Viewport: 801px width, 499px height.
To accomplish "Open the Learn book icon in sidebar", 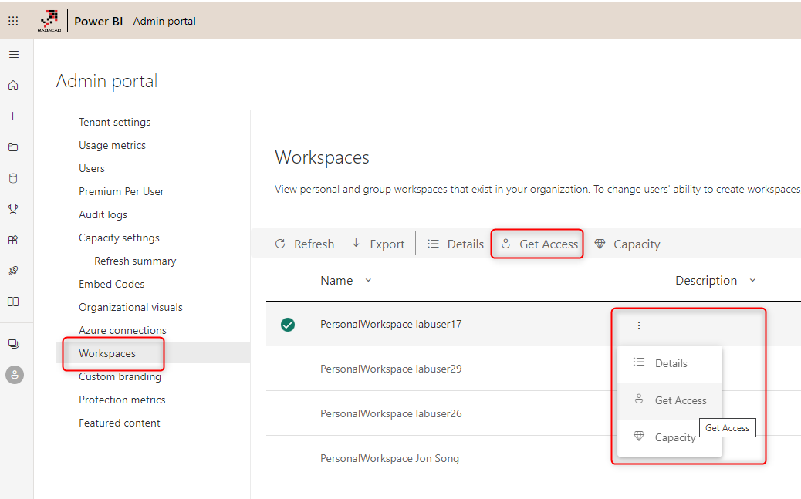I will [13, 302].
